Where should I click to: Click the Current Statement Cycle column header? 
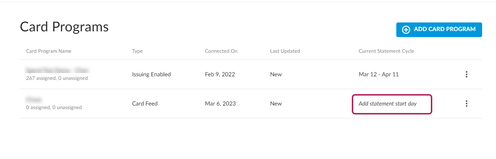[386, 51]
